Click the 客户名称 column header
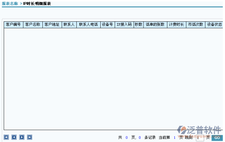 pyautogui.click(x=33, y=25)
